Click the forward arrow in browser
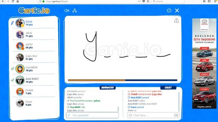218x122 pixels. (x=8, y=1)
